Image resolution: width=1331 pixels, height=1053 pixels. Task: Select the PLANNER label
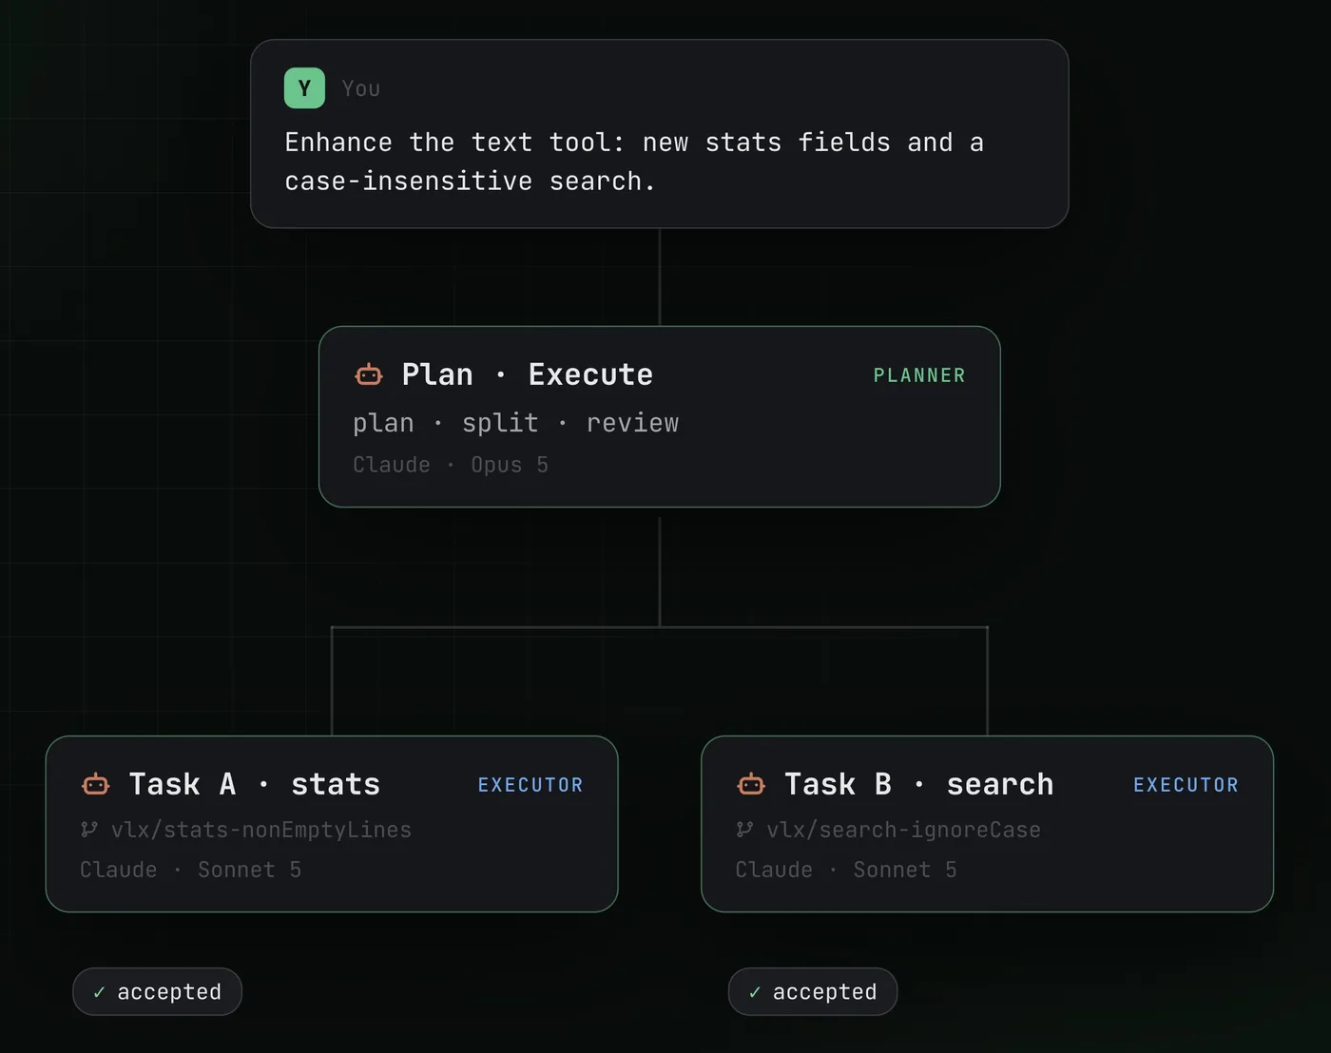click(919, 375)
